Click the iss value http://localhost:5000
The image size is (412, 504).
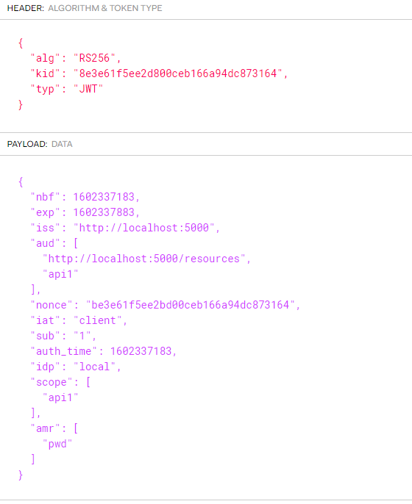pyautogui.click(x=144, y=228)
